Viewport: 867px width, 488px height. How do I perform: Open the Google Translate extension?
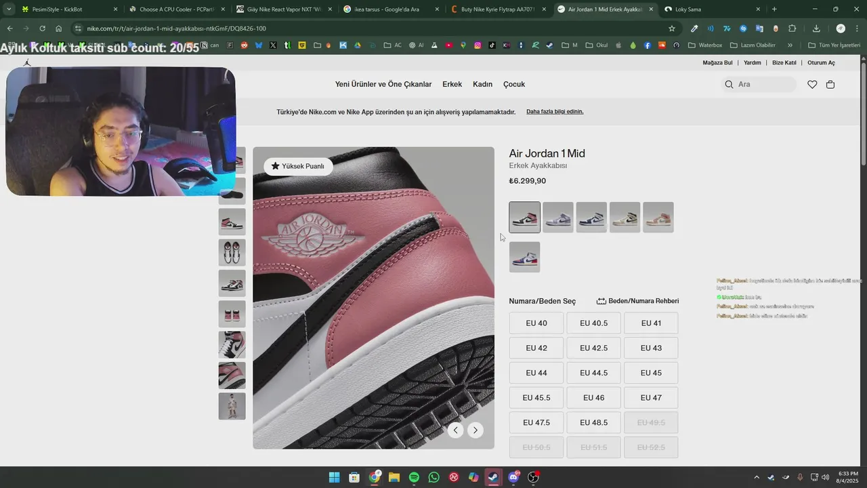tap(759, 28)
